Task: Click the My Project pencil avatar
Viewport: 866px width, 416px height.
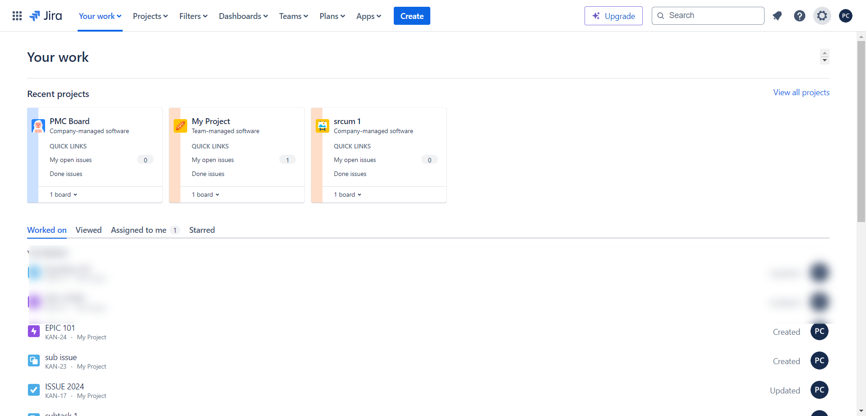Action: pyautogui.click(x=180, y=126)
